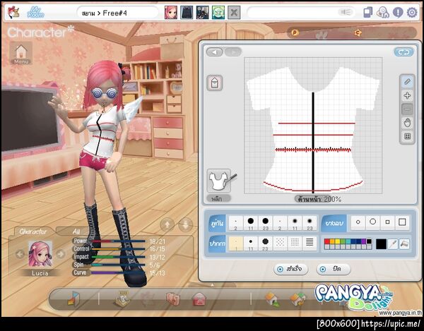Select hard brush size 11

(x=251, y=223)
